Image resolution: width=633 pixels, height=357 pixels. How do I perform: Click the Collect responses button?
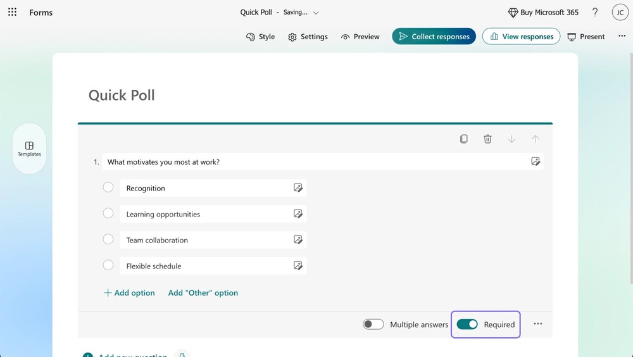click(x=434, y=37)
